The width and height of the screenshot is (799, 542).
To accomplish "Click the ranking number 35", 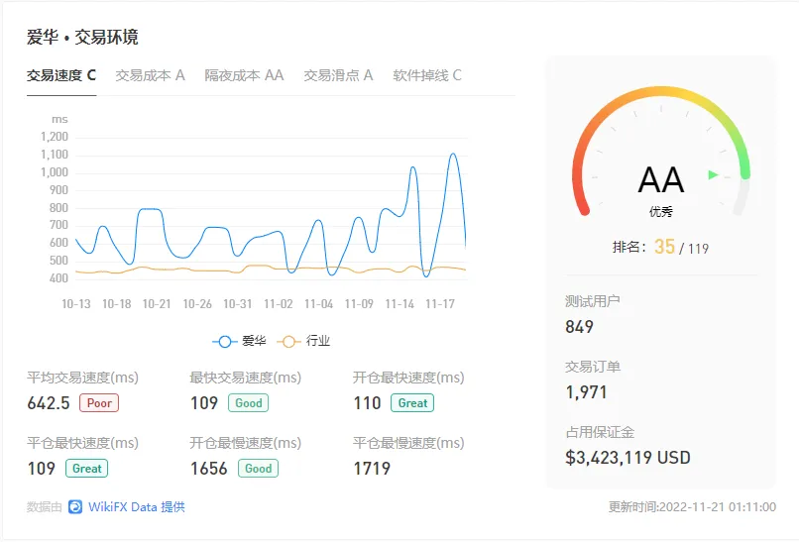I will pyautogui.click(x=664, y=247).
